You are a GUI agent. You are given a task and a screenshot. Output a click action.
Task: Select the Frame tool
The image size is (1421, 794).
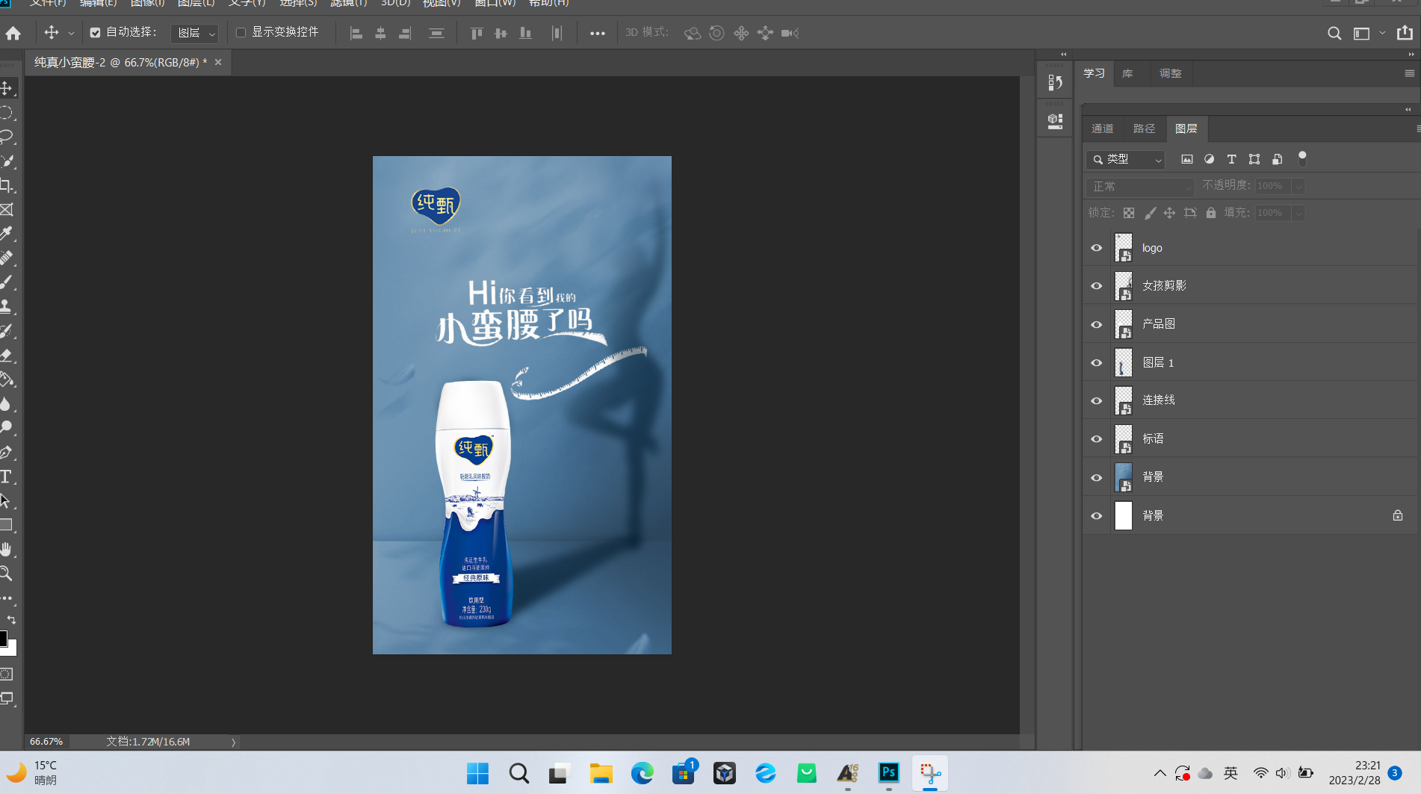[6, 210]
